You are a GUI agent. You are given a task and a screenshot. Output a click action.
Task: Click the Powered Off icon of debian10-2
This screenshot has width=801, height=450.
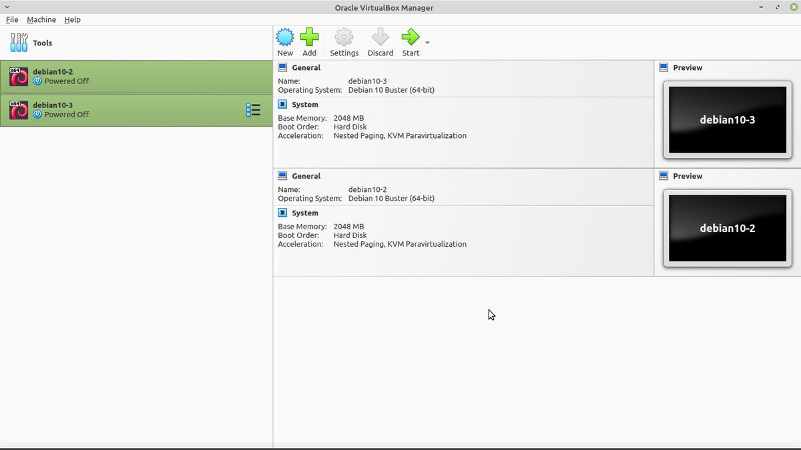click(x=37, y=81)
